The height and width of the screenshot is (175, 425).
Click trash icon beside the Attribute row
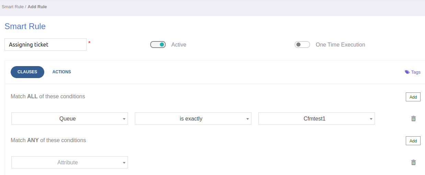pos(413,162)
